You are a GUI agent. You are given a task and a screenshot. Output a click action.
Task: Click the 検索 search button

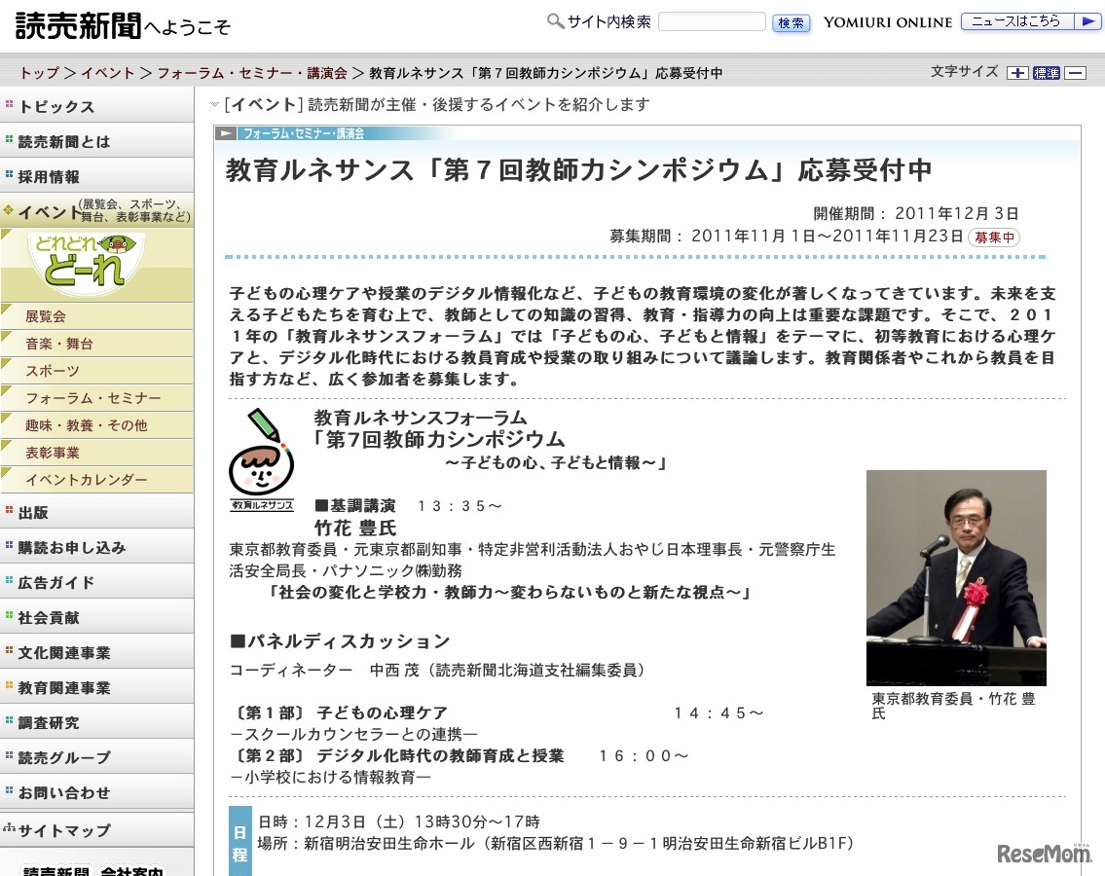(791, 22)
